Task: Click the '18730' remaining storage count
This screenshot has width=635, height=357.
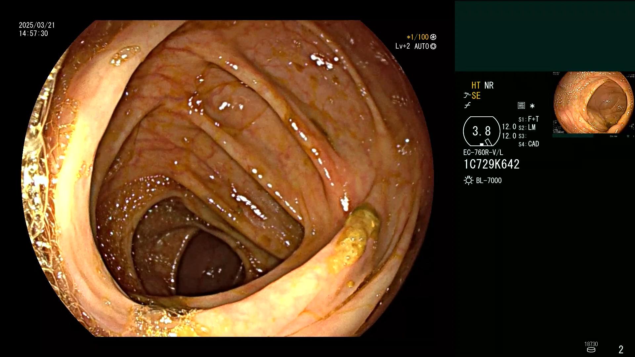Action: 591,344
